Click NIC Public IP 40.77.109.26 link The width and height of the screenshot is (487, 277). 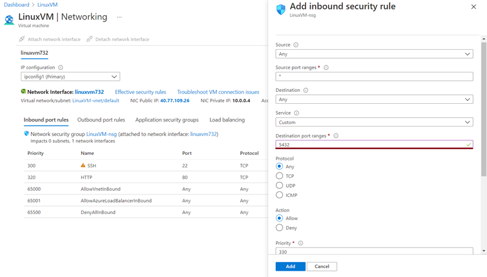[175, 101]
